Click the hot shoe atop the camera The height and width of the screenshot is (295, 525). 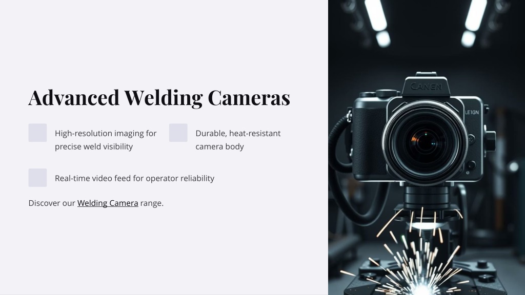tap(426, 75)
